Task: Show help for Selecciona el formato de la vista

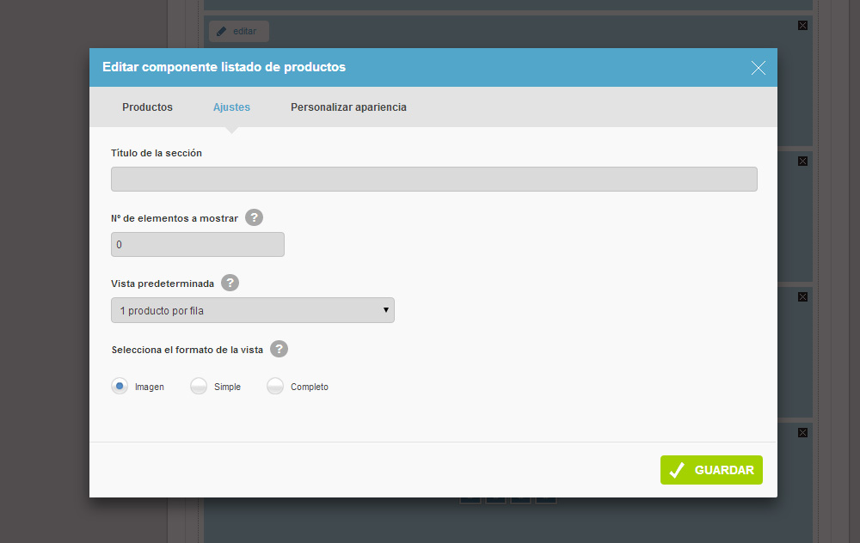Action: point(279,349)
